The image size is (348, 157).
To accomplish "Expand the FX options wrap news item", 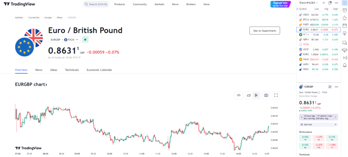I will 318,117.
